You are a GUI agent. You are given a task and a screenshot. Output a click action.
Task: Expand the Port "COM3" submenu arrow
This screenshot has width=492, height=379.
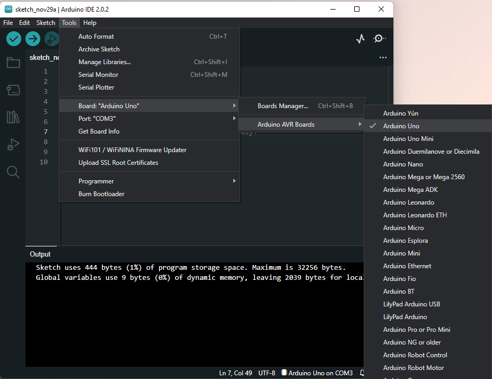pos(234,118)
